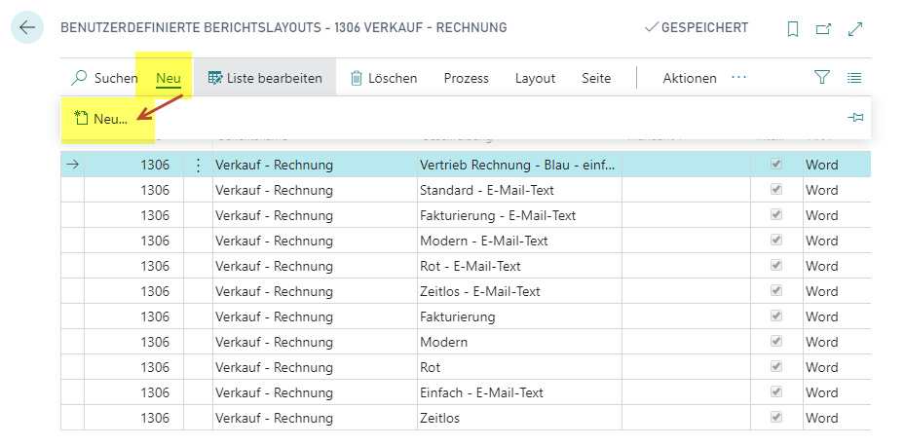The image size is (905, 446).
Task: Expand page with the diagonal arrows icon
Action: pos(854,29)
